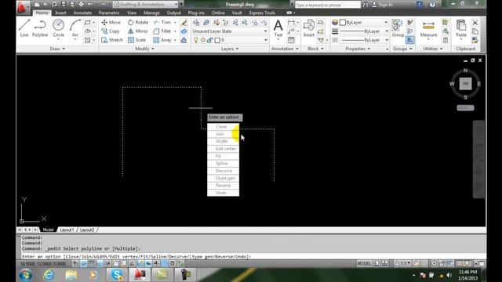Click the Paste button

(461, 28)
